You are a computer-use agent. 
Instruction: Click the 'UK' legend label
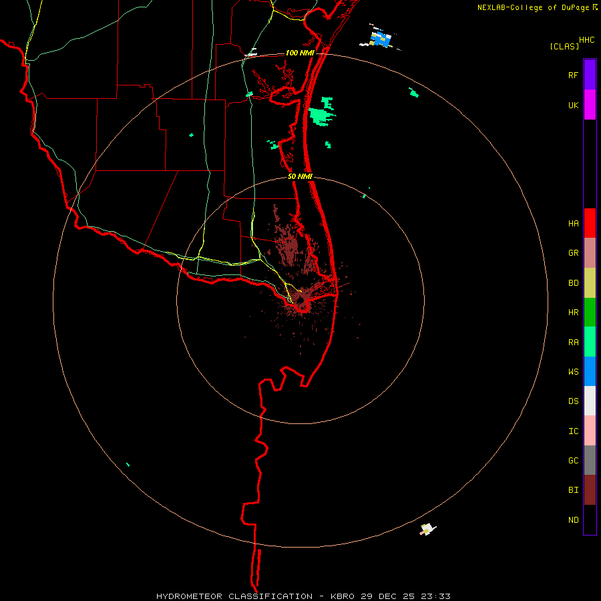click(574, 105)
